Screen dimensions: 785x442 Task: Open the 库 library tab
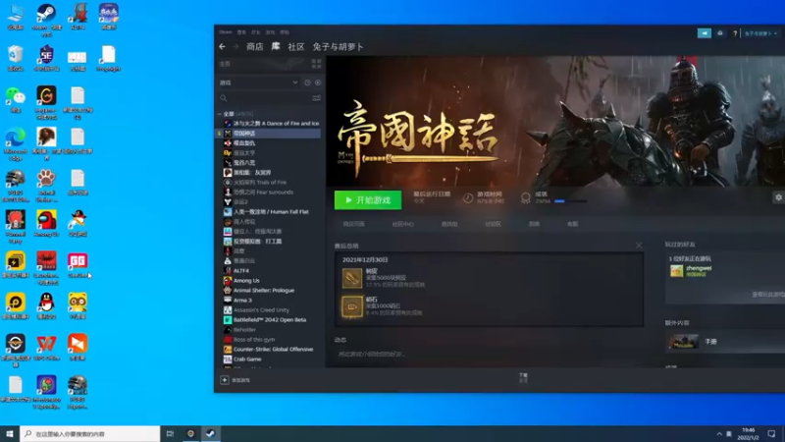tap(276, 46)
